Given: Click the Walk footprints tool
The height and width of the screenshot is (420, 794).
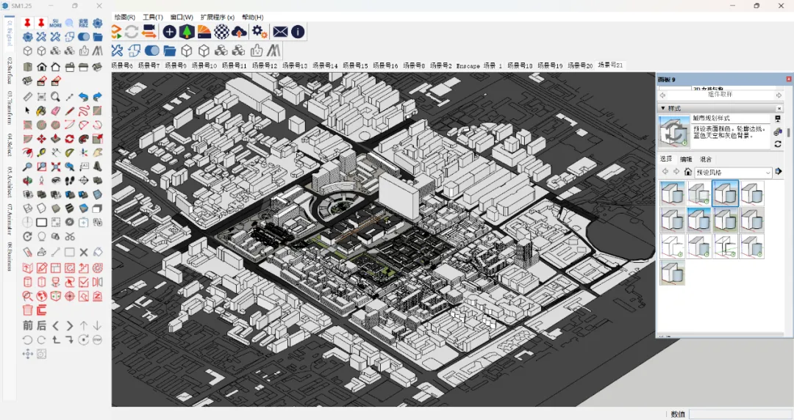Looking at the screenshot, I should 69,180.
